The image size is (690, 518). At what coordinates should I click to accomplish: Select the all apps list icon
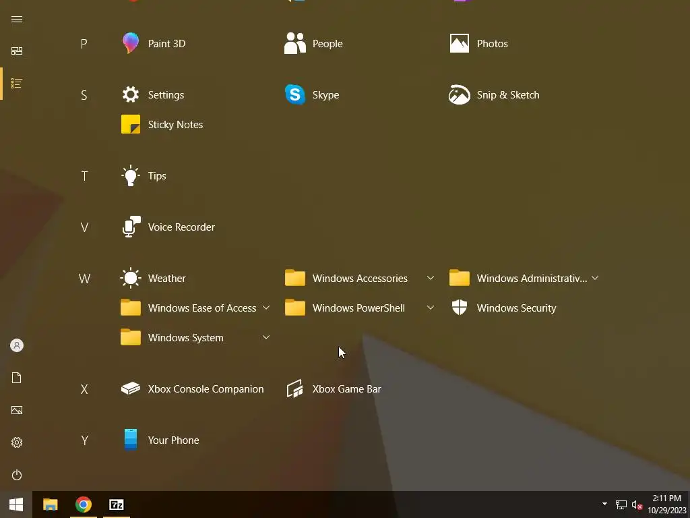point(17,83)
